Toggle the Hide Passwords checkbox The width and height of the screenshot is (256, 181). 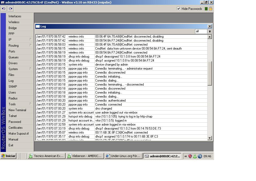pyautogui.click(x=178, y=9)
